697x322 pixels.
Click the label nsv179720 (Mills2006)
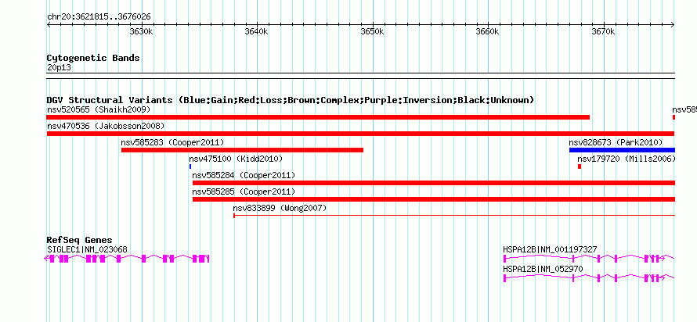(627, 159)
